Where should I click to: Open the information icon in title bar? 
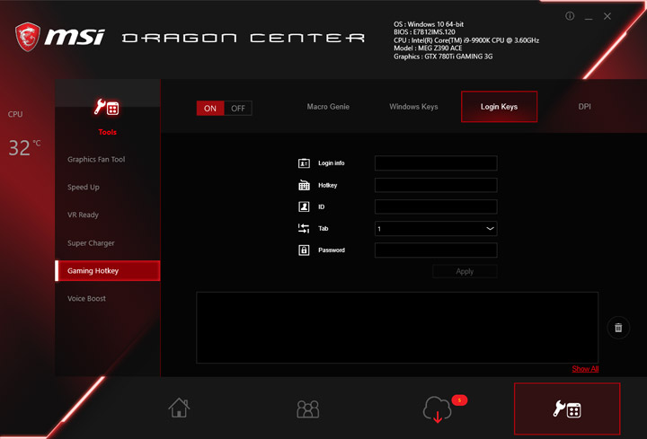(570, 16)
